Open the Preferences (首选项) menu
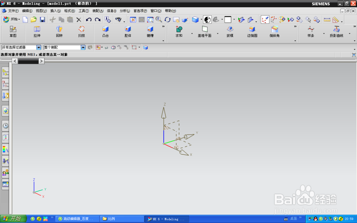This screenshot has height=223, width=357. (140, 11)
